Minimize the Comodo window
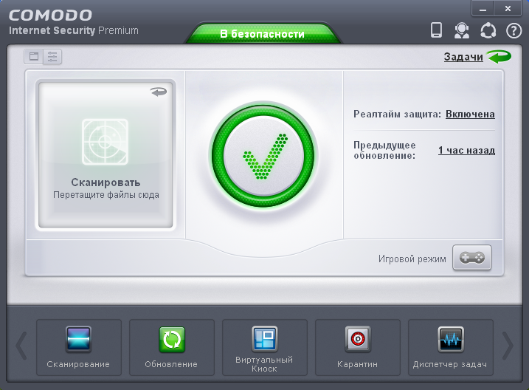Image resolution: width=529 pixels, height=390 pixels. click(483, 8)
